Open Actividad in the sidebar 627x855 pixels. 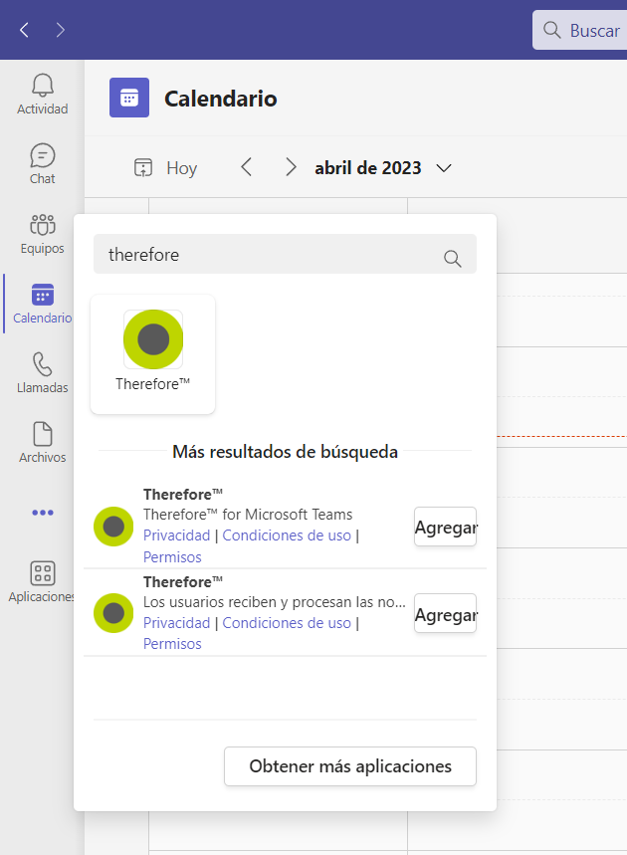43,95
